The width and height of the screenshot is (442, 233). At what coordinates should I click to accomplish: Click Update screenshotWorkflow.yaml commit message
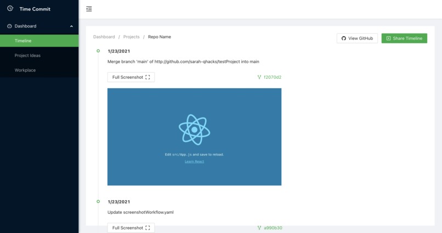click(x=140, y=212)
